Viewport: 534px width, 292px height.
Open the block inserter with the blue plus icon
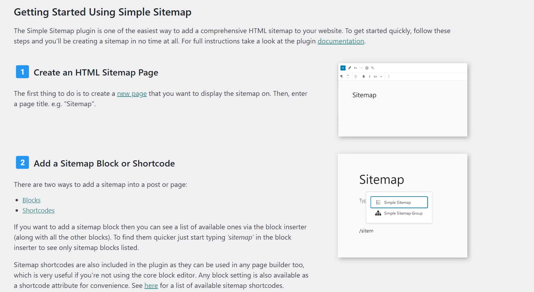[343, 68]
